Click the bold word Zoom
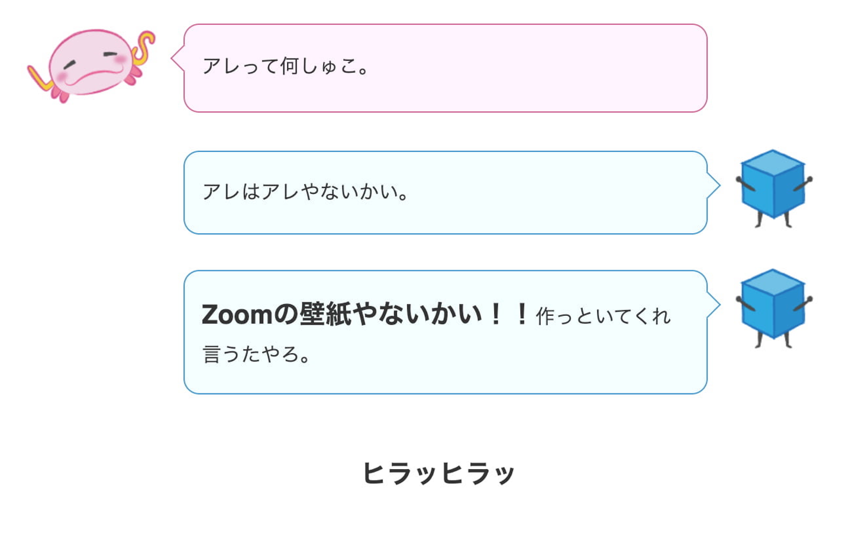 237,314
